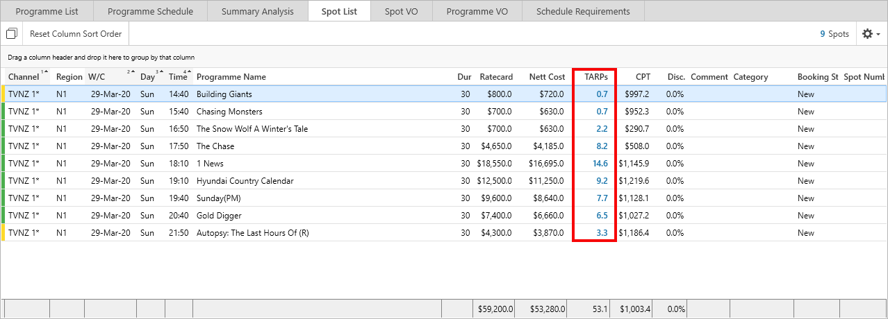Screen dimensions: 888x319
Task: Switch to the Programme List tab
Action: [47, 11]
